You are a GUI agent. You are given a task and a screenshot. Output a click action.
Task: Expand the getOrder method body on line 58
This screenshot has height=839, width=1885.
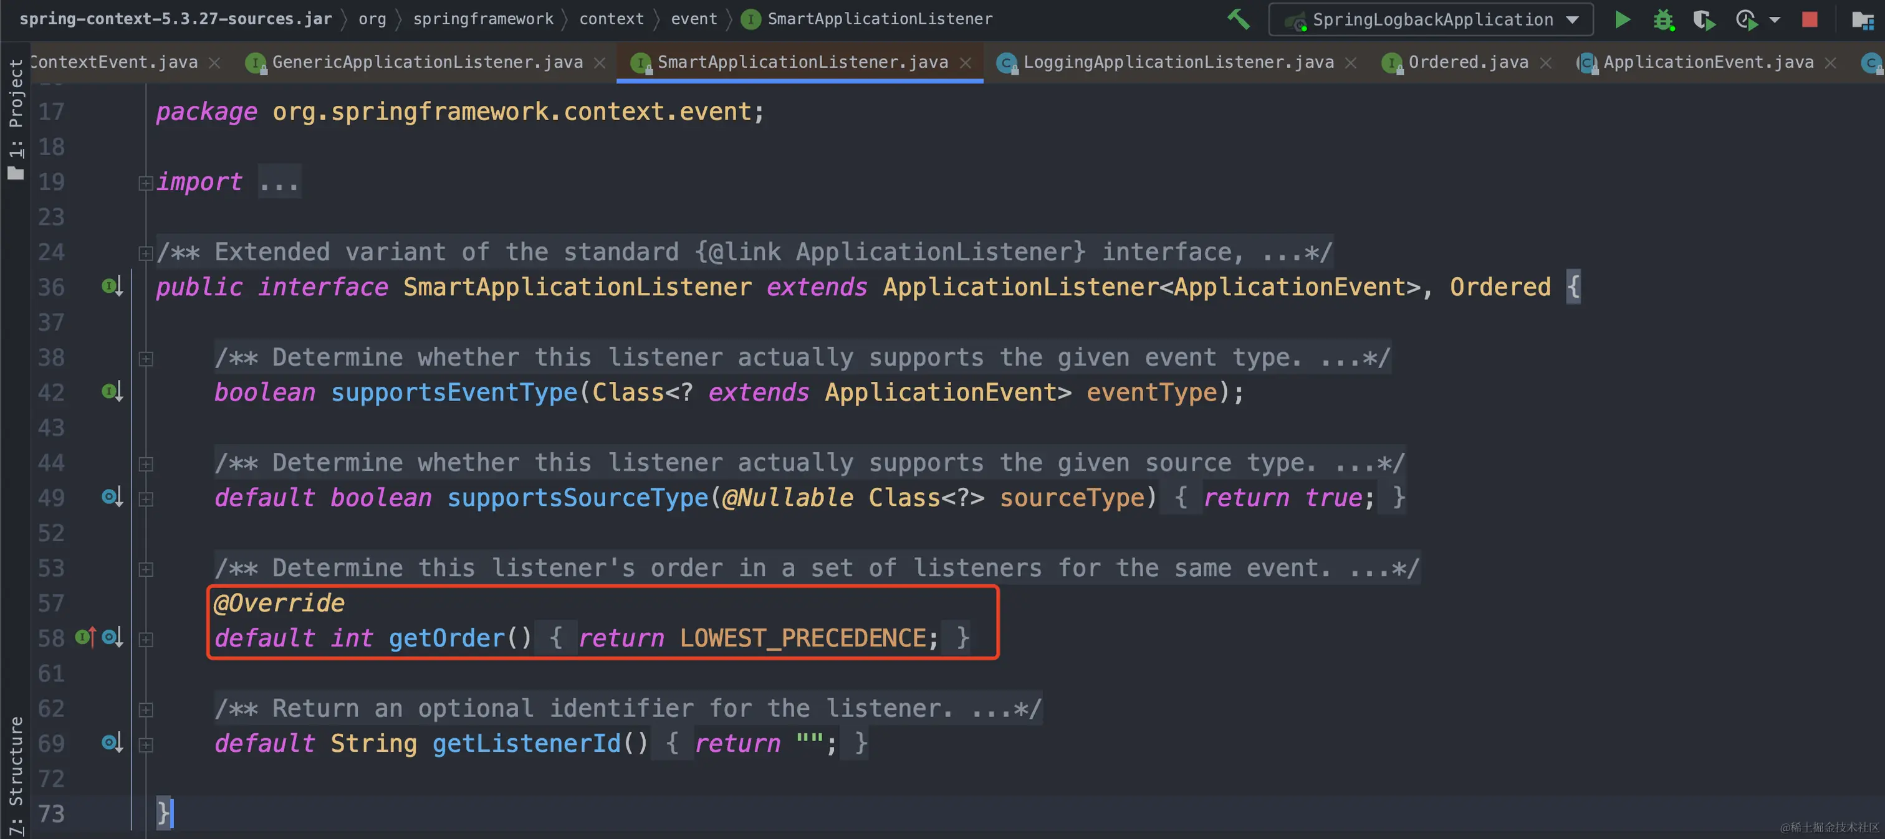[x=146, y=639]
